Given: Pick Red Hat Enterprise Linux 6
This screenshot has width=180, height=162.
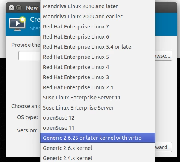Looking at the screenshot, I should tap(98, 37).
